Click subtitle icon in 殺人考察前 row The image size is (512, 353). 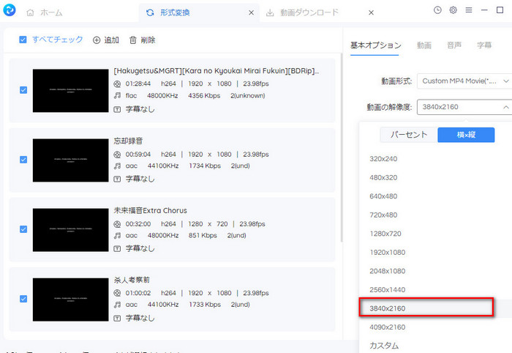[117, 319]
